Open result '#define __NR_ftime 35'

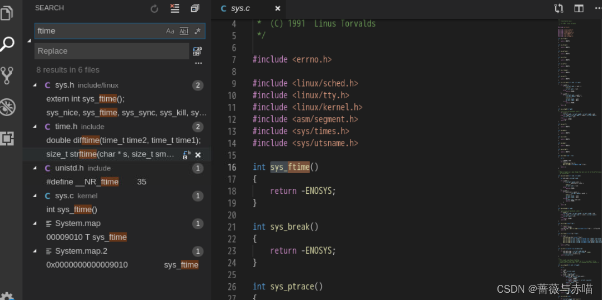tap(96, 182)
